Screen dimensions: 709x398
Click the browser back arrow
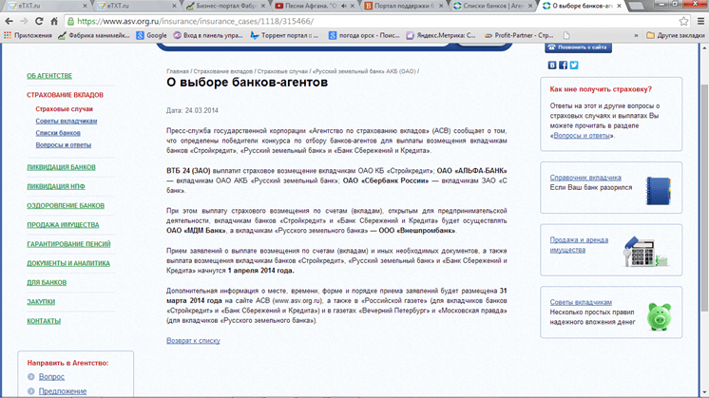coord(9,21)
